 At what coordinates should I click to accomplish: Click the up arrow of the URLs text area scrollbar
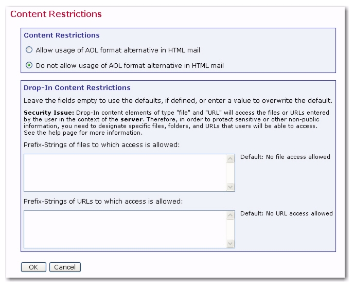tap(231, 215)
